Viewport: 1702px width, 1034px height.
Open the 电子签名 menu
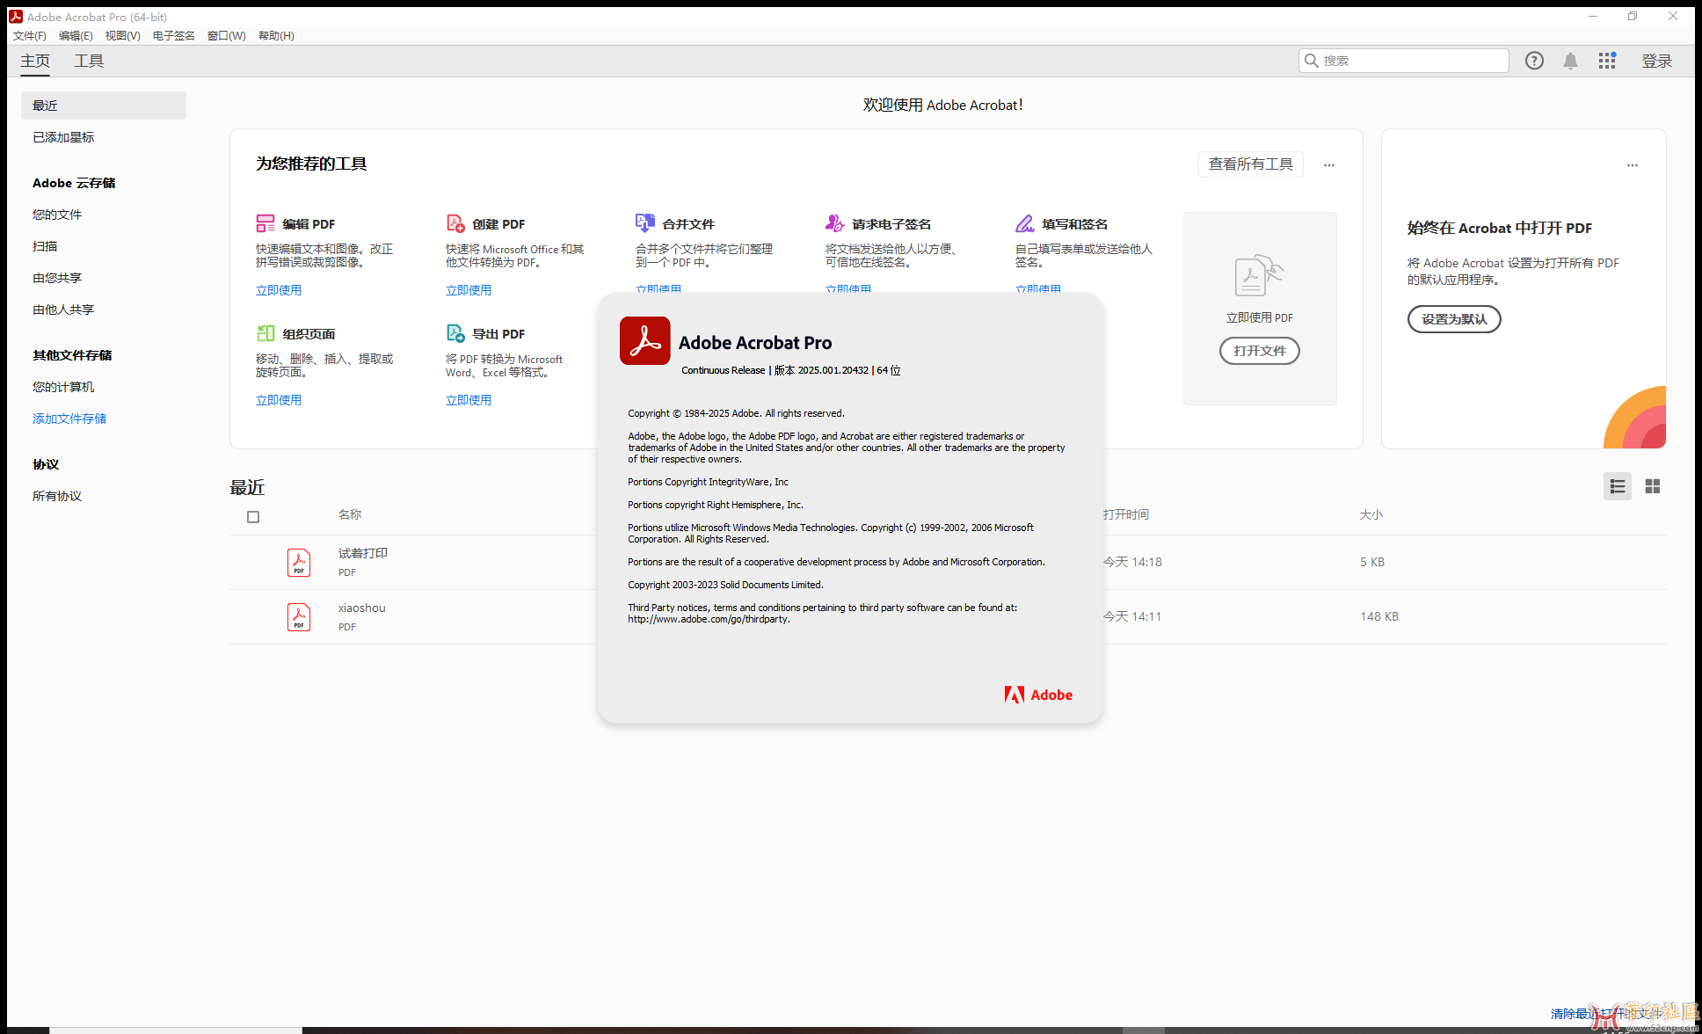pos(174,36)
